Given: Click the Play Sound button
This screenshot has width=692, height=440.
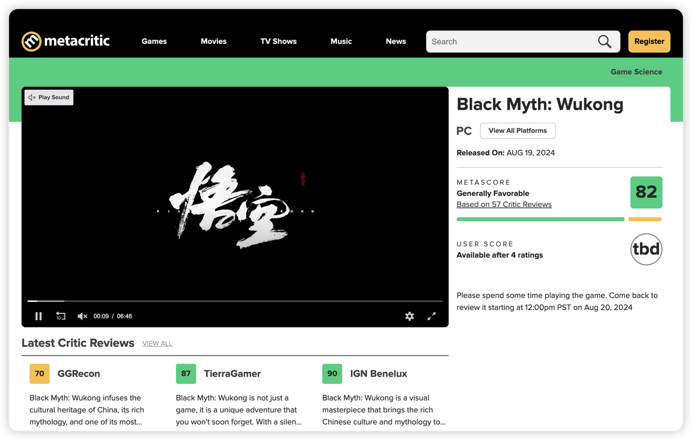Looking at the screenshot, I should click(49, 97).
